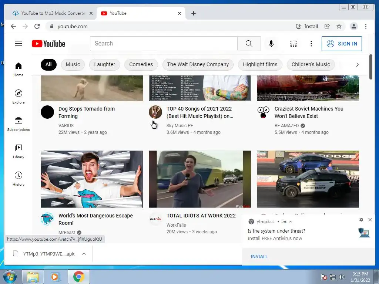This screenshot has height=284, width=379.
Task: Select the All filter chip
Action: (x=48, y=64)
